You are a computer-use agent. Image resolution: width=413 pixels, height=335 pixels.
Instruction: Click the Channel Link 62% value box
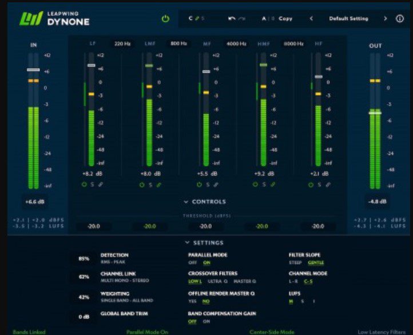[x=84, y=277]
